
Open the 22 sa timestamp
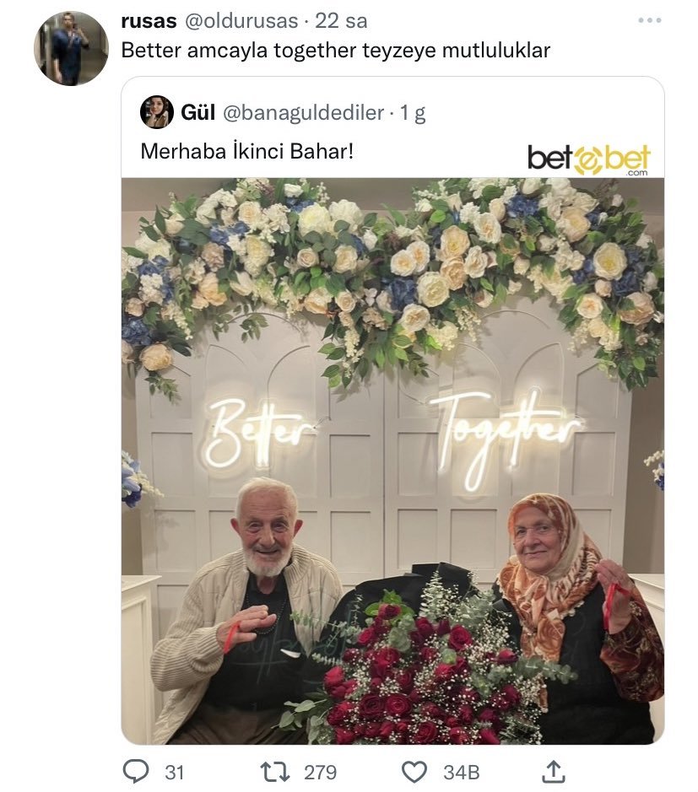pos(341,21)
